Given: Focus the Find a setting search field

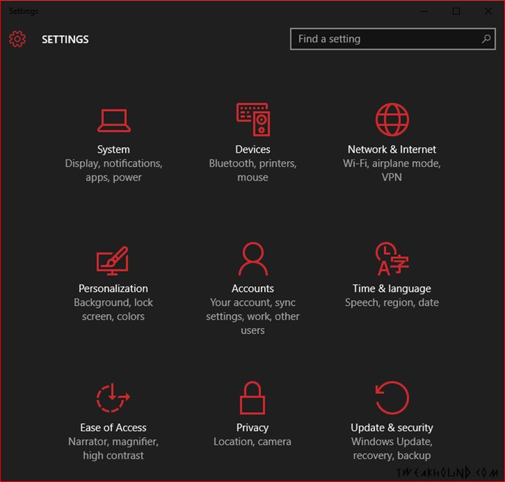Looking at the screenshot, I should pyautogui.click(x=385, y=39).
